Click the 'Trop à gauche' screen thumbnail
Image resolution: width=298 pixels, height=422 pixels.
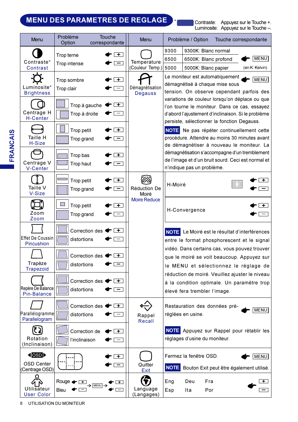[x=62, y=104]
